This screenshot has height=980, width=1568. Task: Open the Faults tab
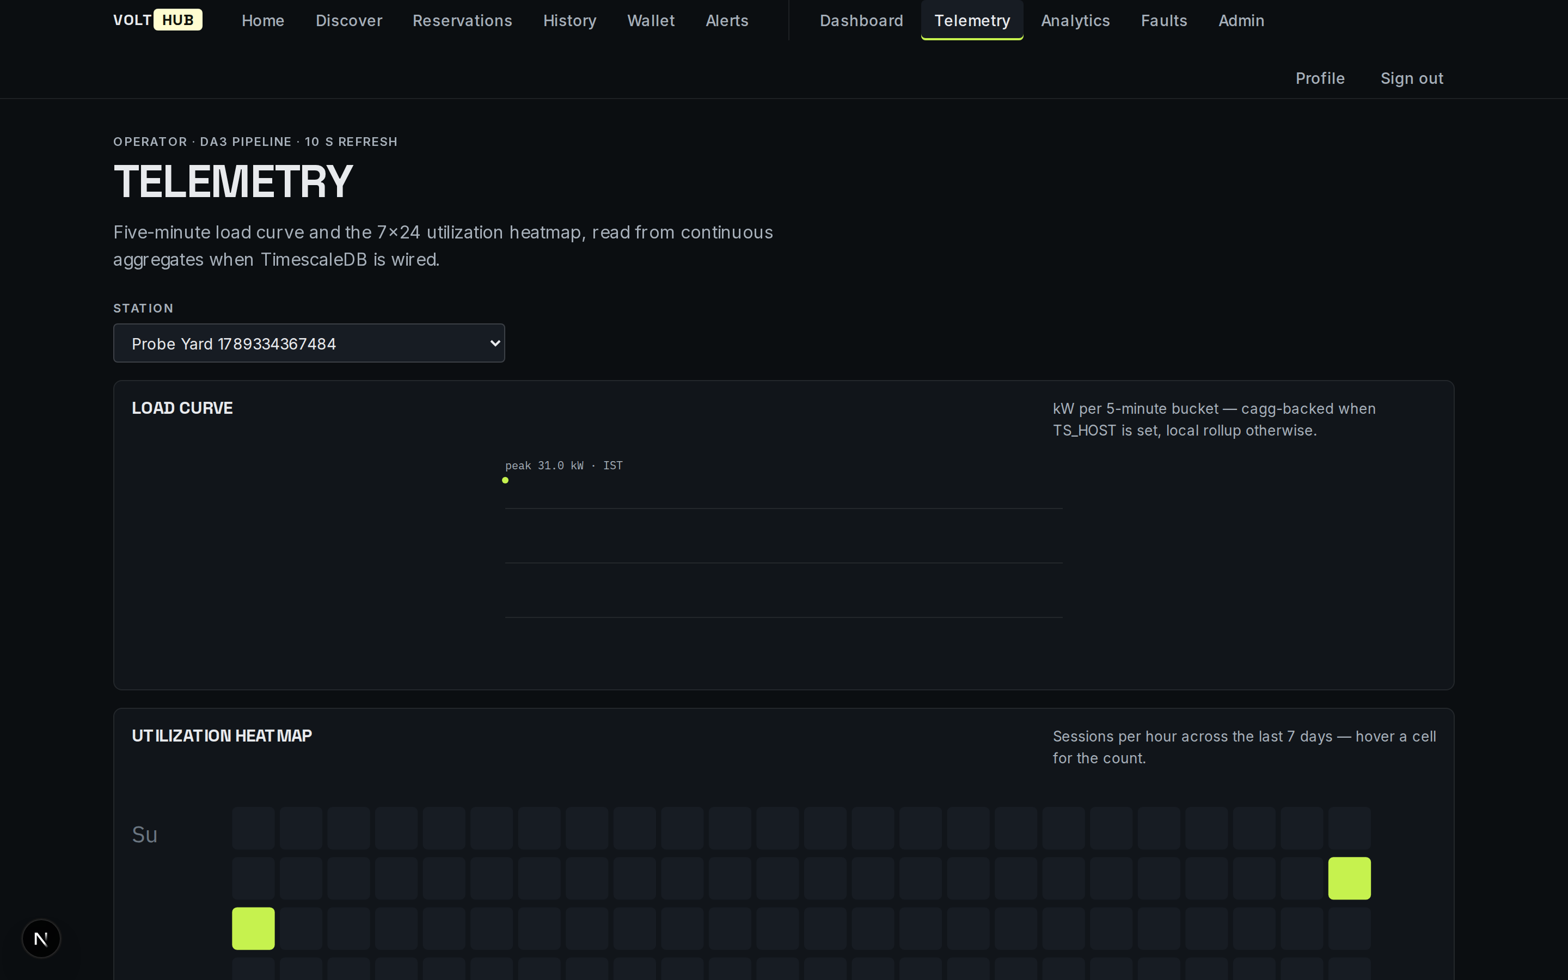(1163, 21)
